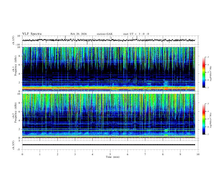
Task: Click time axis tick label '10' at bottom right
Action: tap(198, 154)
